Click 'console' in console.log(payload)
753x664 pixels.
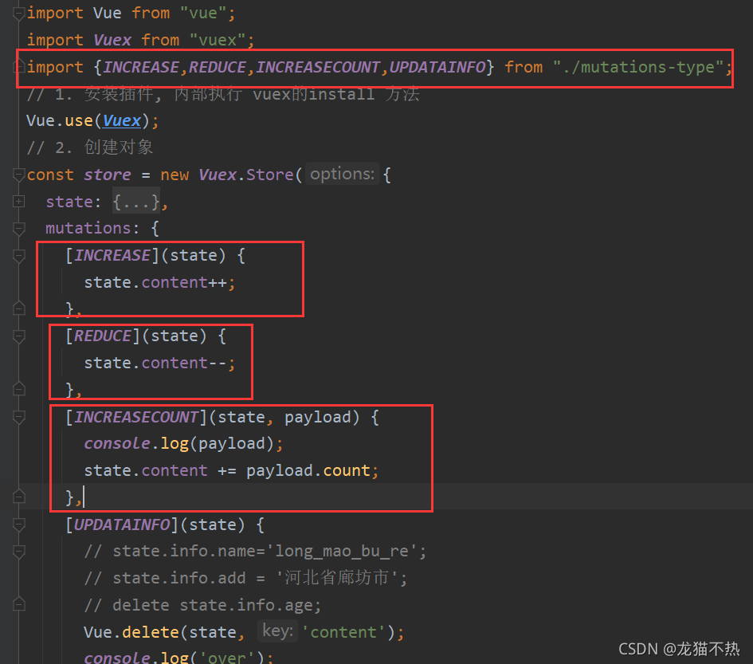117,443
